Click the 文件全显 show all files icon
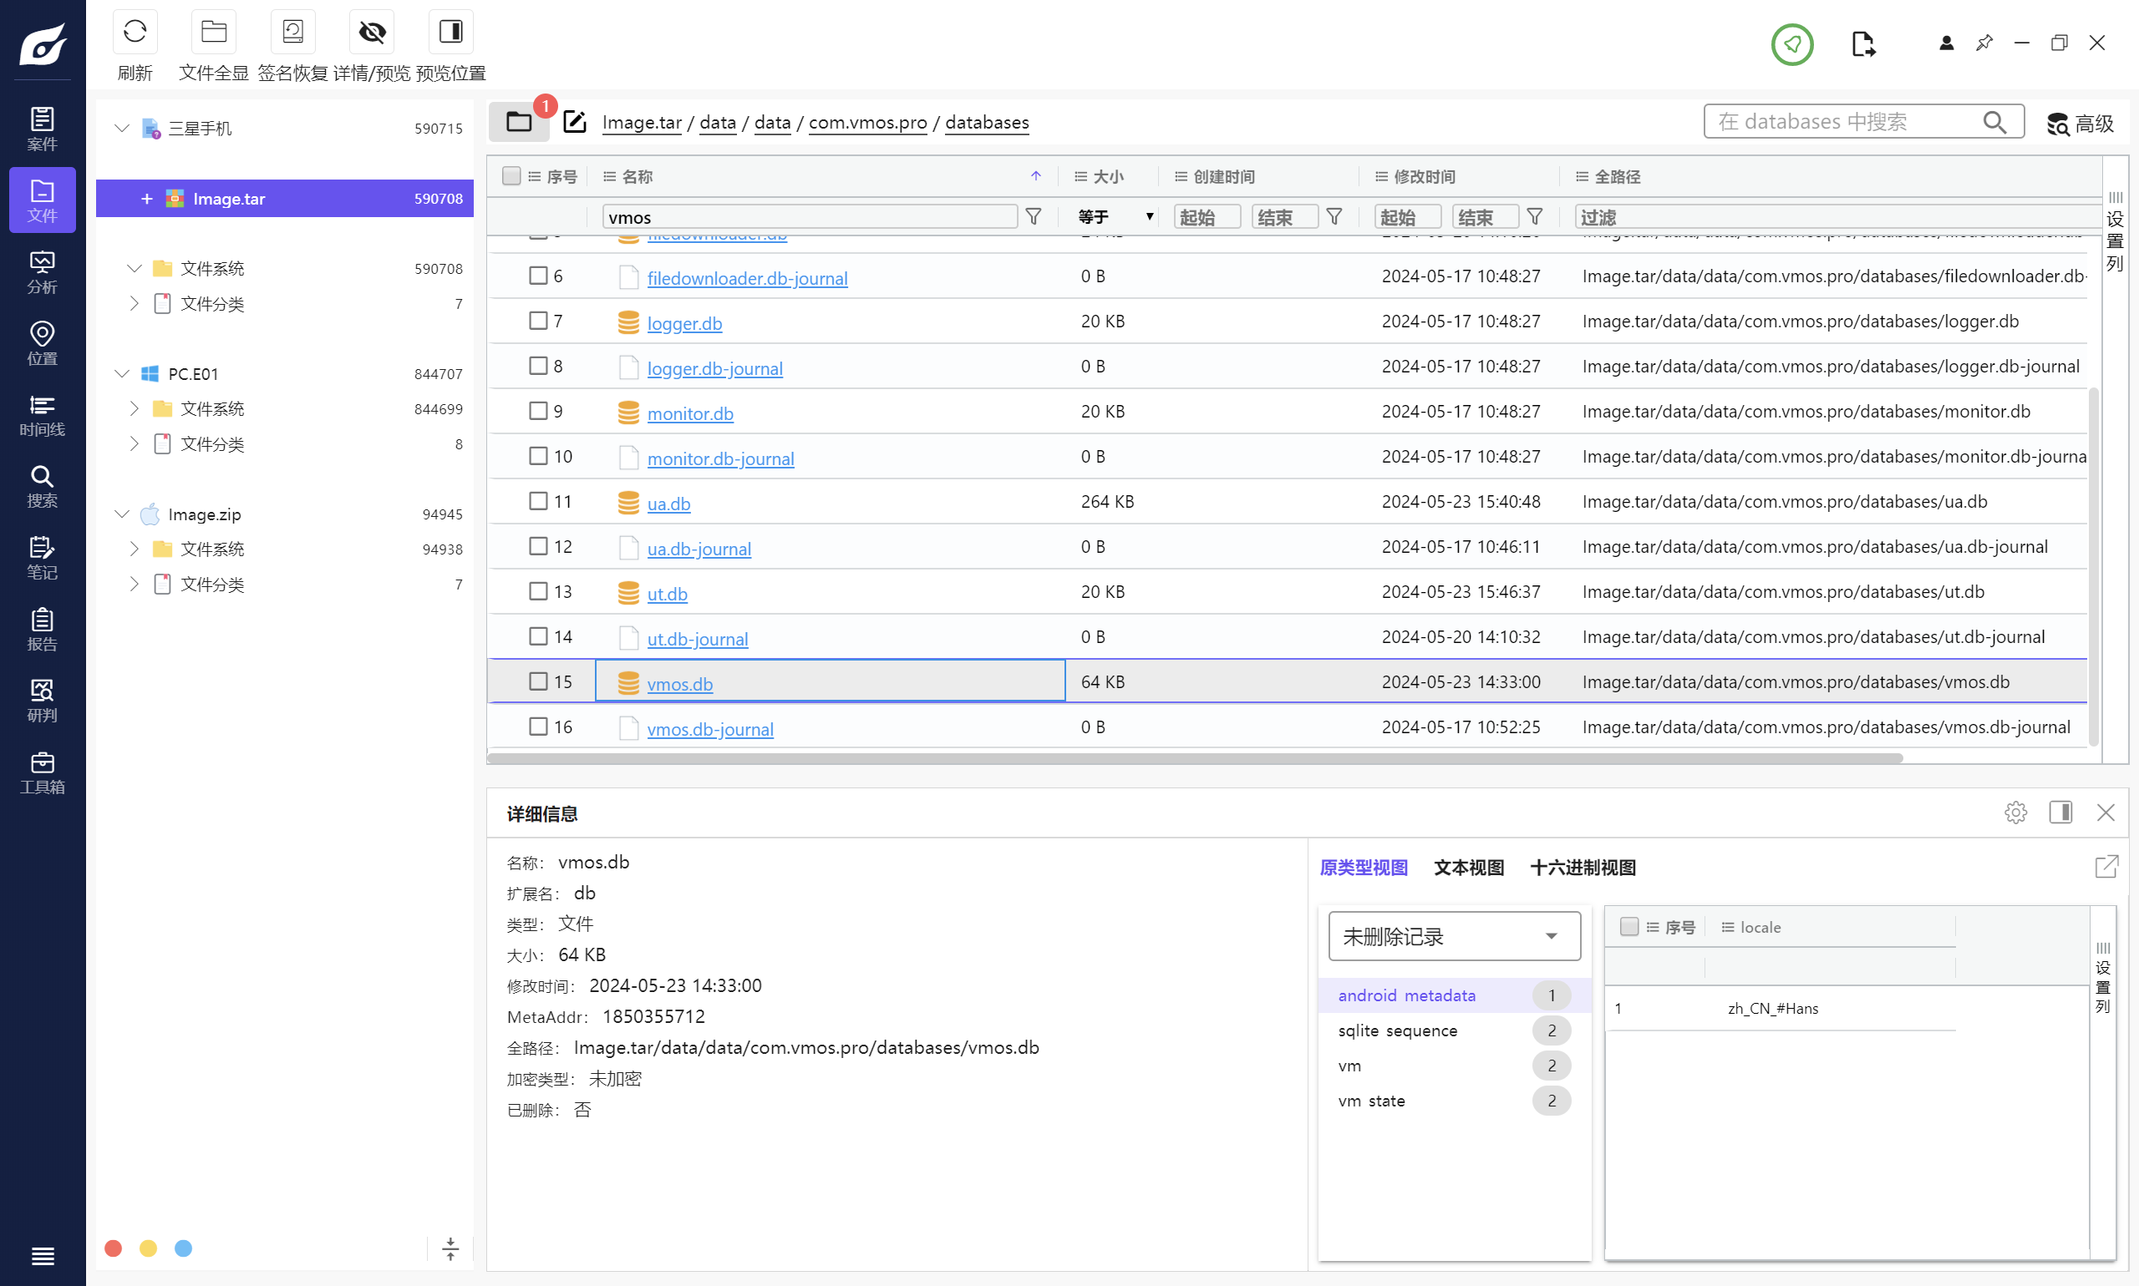 [213, 32]
